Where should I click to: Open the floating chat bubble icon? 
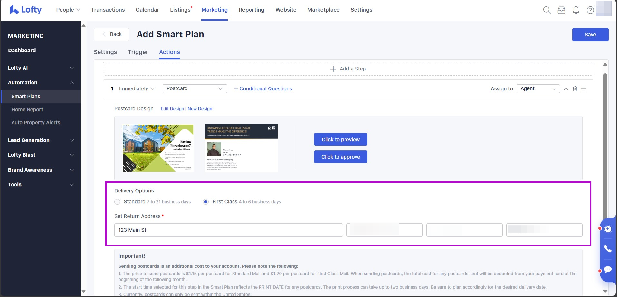point(608,269)
